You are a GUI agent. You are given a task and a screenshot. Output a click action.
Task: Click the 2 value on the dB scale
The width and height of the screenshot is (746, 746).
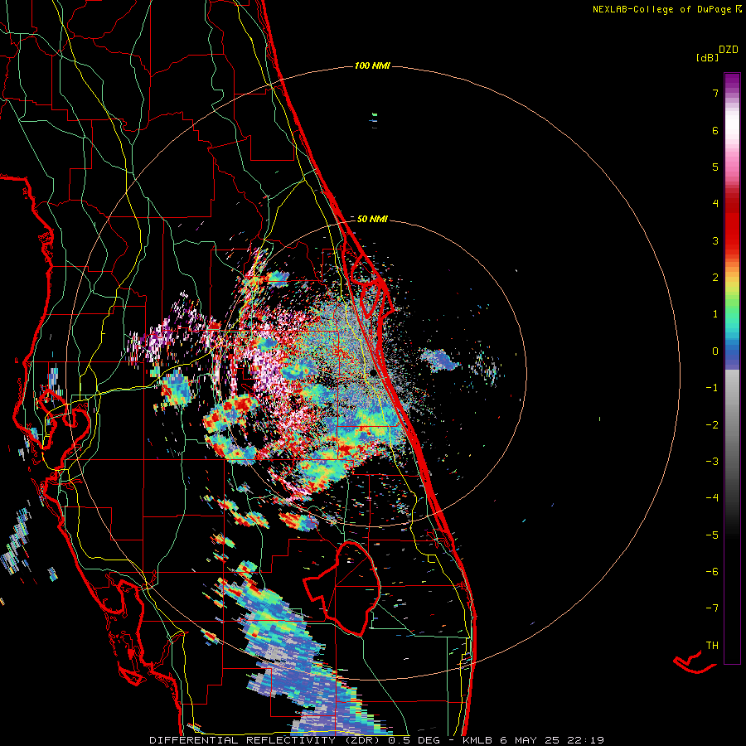click(715, 278)
